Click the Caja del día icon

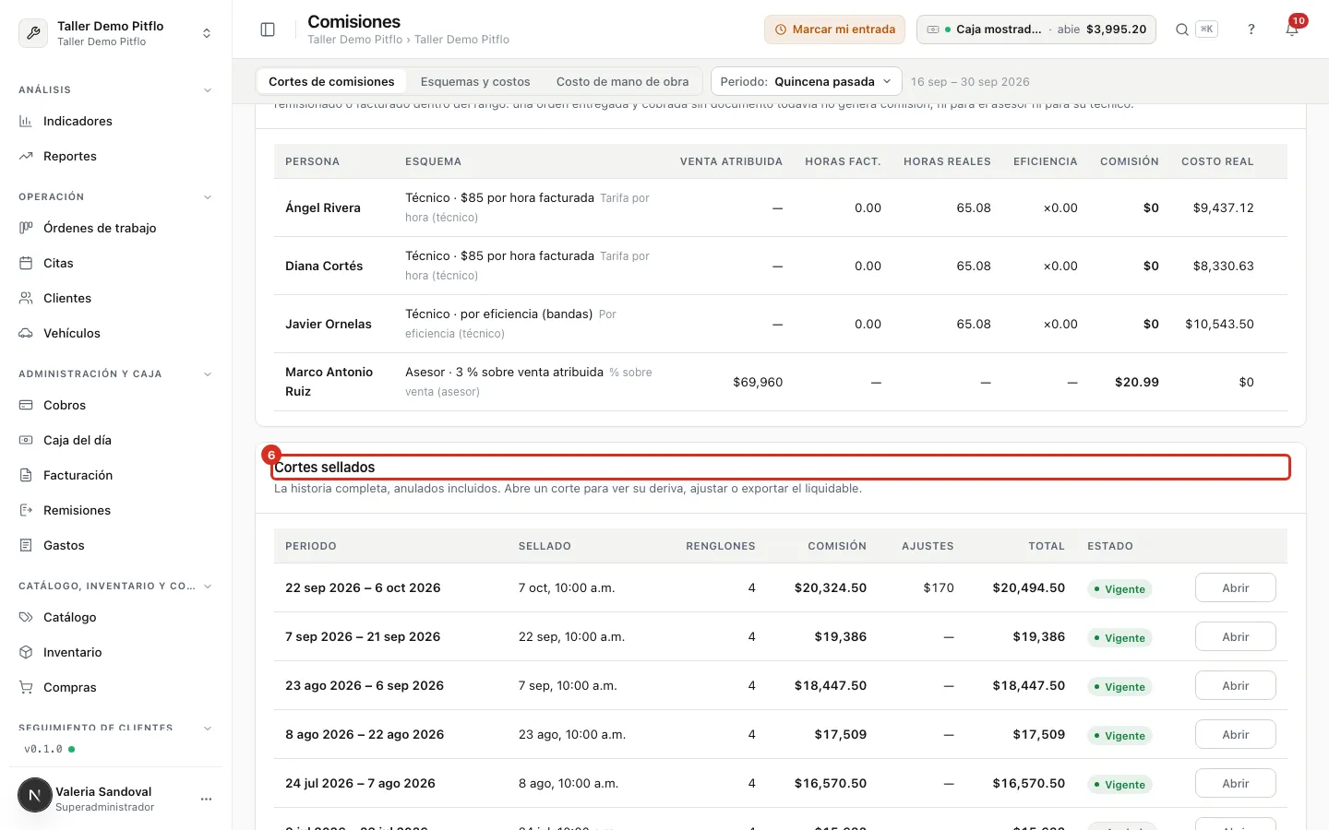pyautogui.click(x=26, y=440)
